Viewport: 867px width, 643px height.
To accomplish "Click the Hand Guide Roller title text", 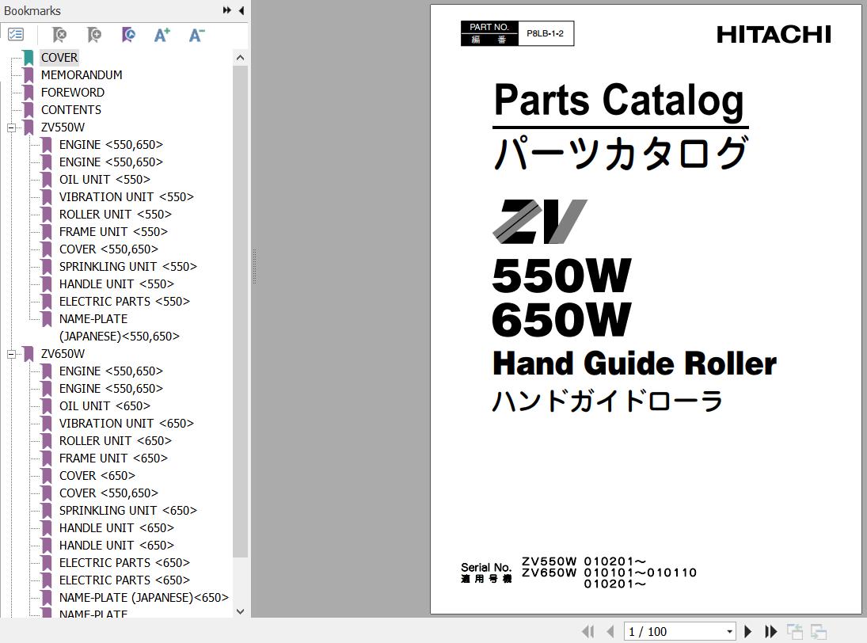I will (x=635, y=363).
